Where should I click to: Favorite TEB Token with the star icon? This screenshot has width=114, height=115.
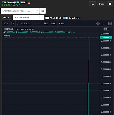(x=29, y=2)
